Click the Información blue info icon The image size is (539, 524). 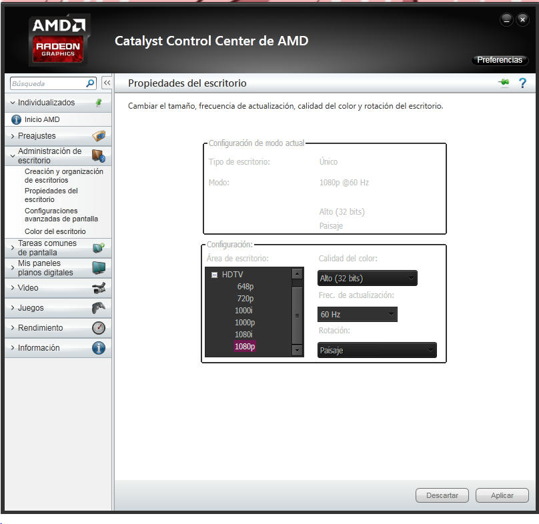[x=99, y=348]
